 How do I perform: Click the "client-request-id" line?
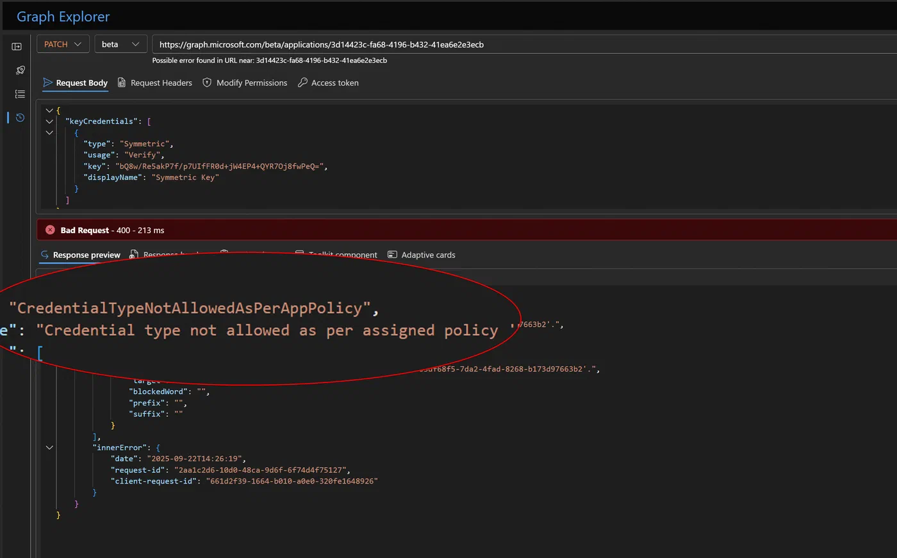point(244,481)
